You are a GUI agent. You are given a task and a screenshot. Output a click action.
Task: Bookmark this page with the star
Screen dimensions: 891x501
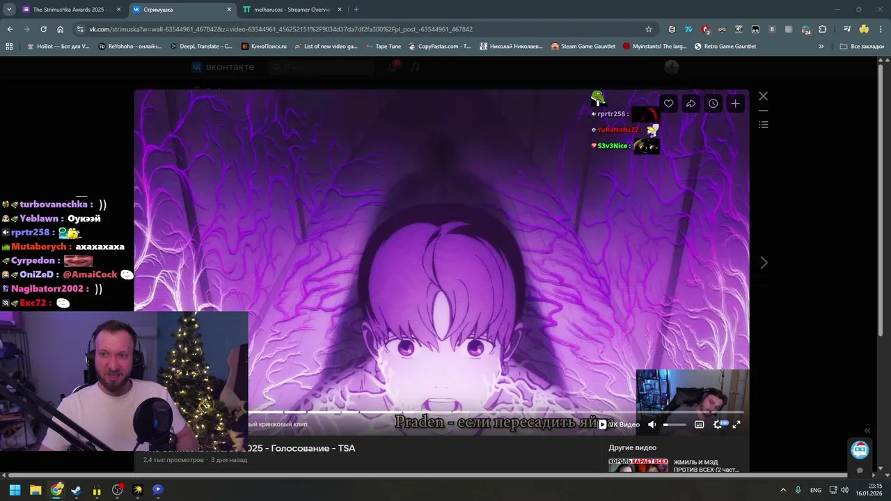coord(649,29)
